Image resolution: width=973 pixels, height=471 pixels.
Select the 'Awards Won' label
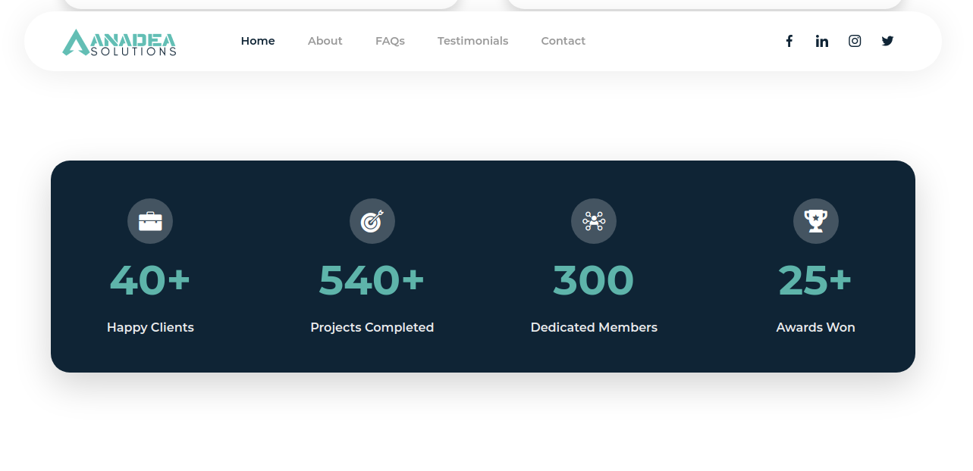(x=815, y=327)
